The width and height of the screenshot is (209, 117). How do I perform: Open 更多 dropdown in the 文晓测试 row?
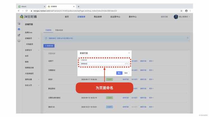(151, 70)
